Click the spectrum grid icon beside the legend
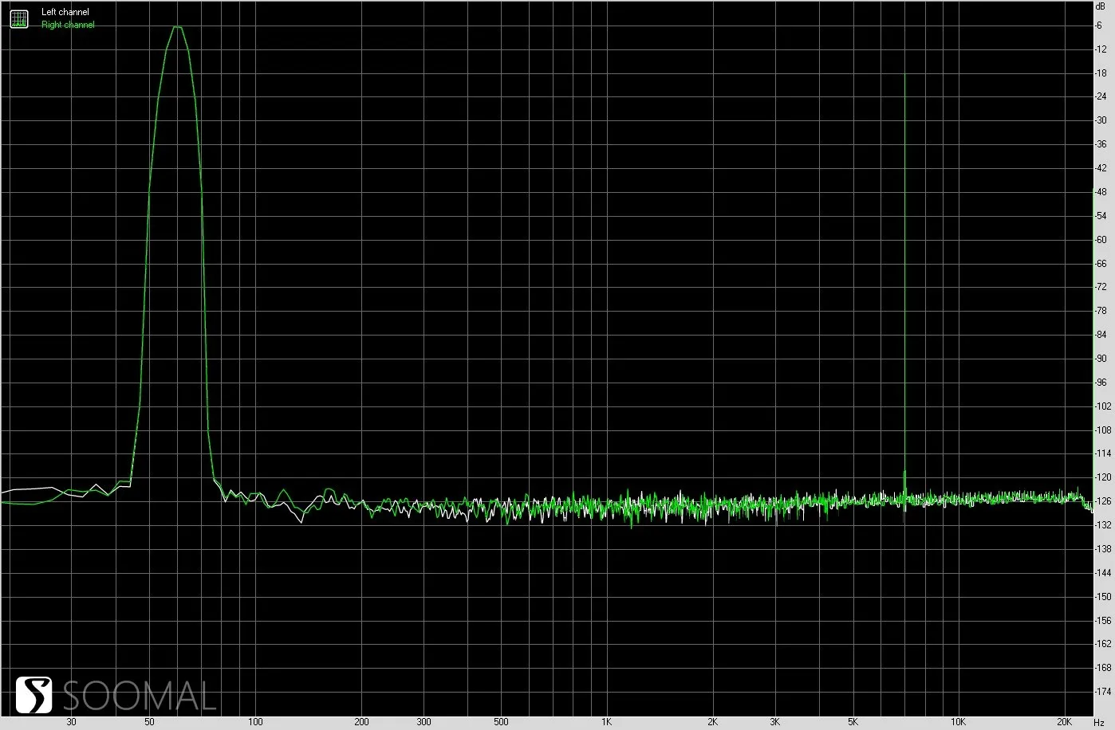Screen dimensions: 1115x730 pos(19,18)
